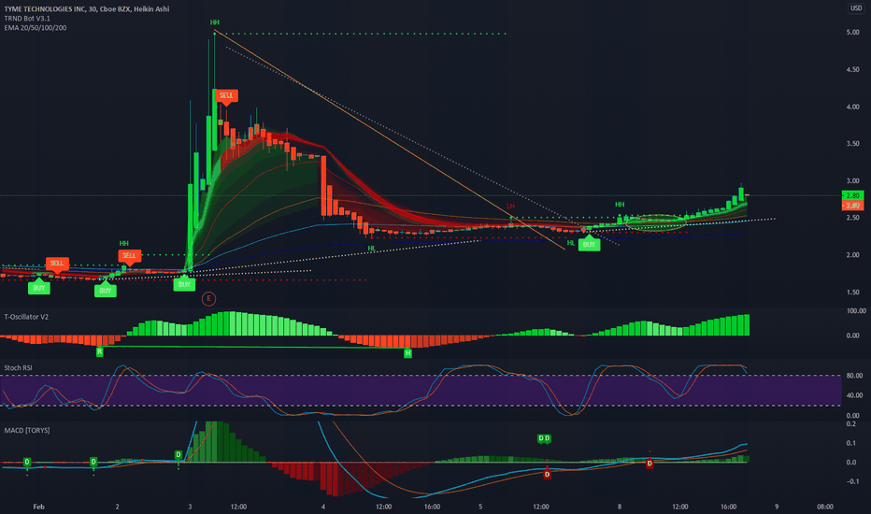Click the red 2.80 price tag
This screenshot has height=514, width=871.
pyautogui.click(x=852, y=206)
